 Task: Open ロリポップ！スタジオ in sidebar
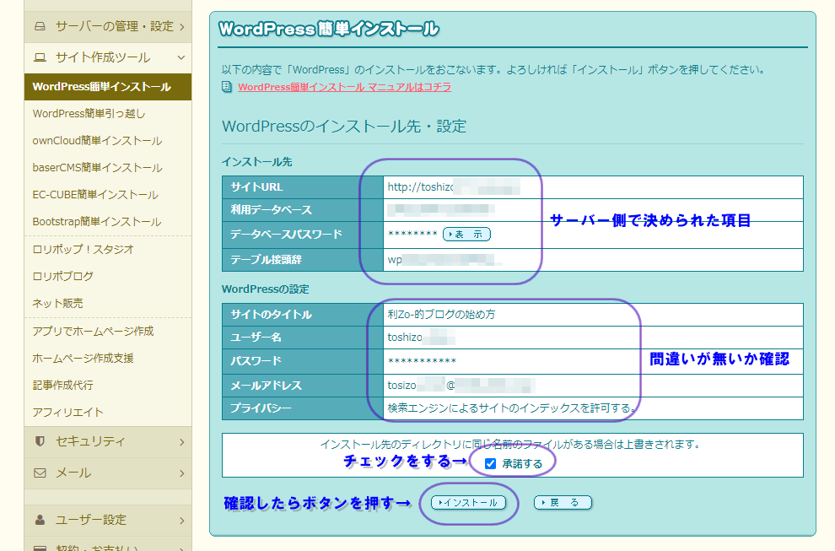point(83,249)
